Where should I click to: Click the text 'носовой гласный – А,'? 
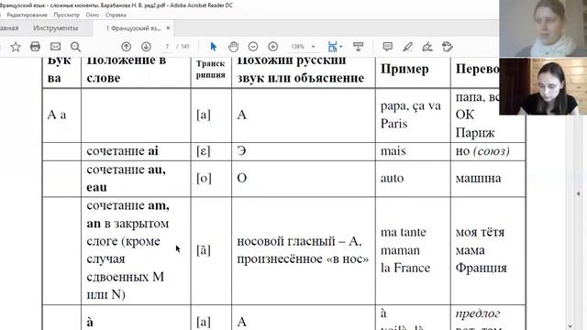pyautogui.click(x=299, y=241)
